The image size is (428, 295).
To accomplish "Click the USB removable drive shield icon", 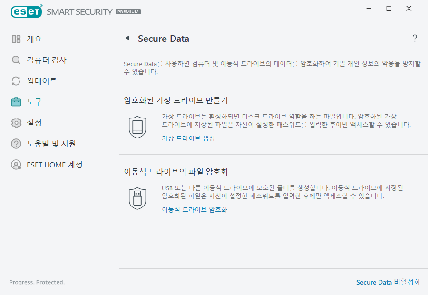I will coord(137,197).
